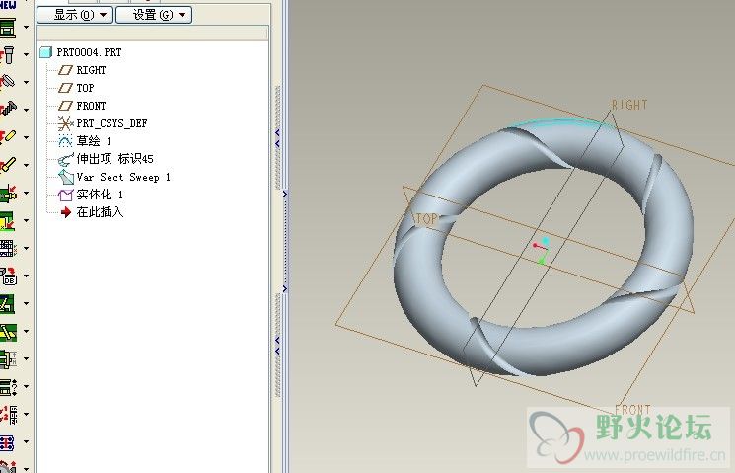Screen dimensions: 735x473
Task: Click the green mechanism icon with H dimension
Action: pos(8,359)
